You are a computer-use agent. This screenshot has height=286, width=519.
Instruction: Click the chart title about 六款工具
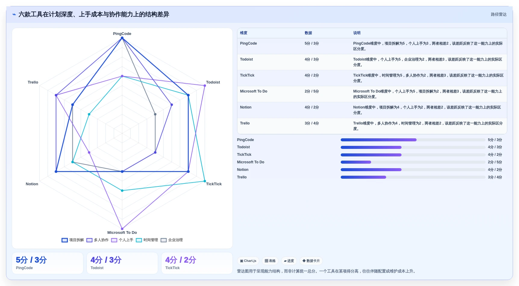[x=94, y=14]
